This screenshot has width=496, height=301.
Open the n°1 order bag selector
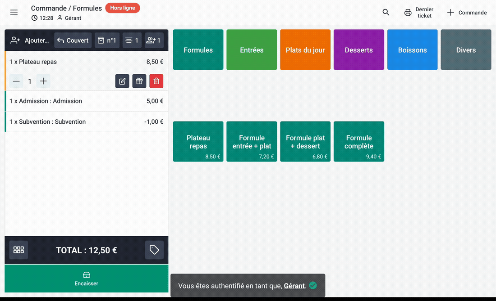tap(107, 40)
